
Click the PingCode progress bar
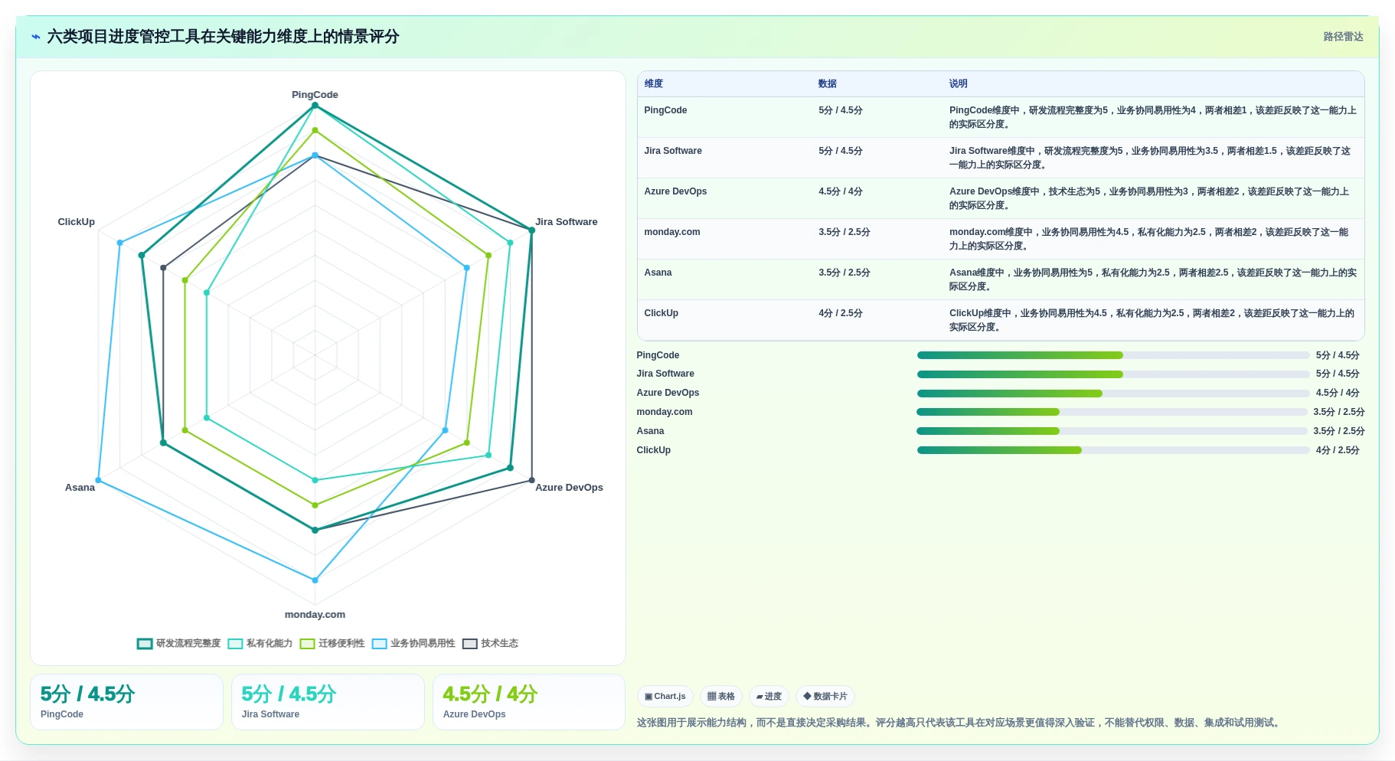(x=1113, y=355)
